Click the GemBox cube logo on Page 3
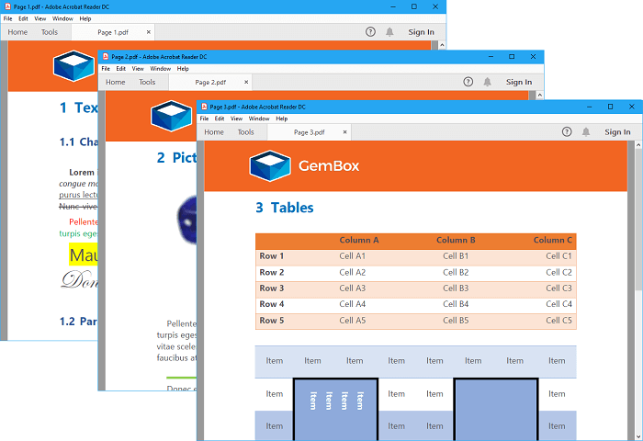This screenshot has height=441, width=643. (x=269, y=166)
